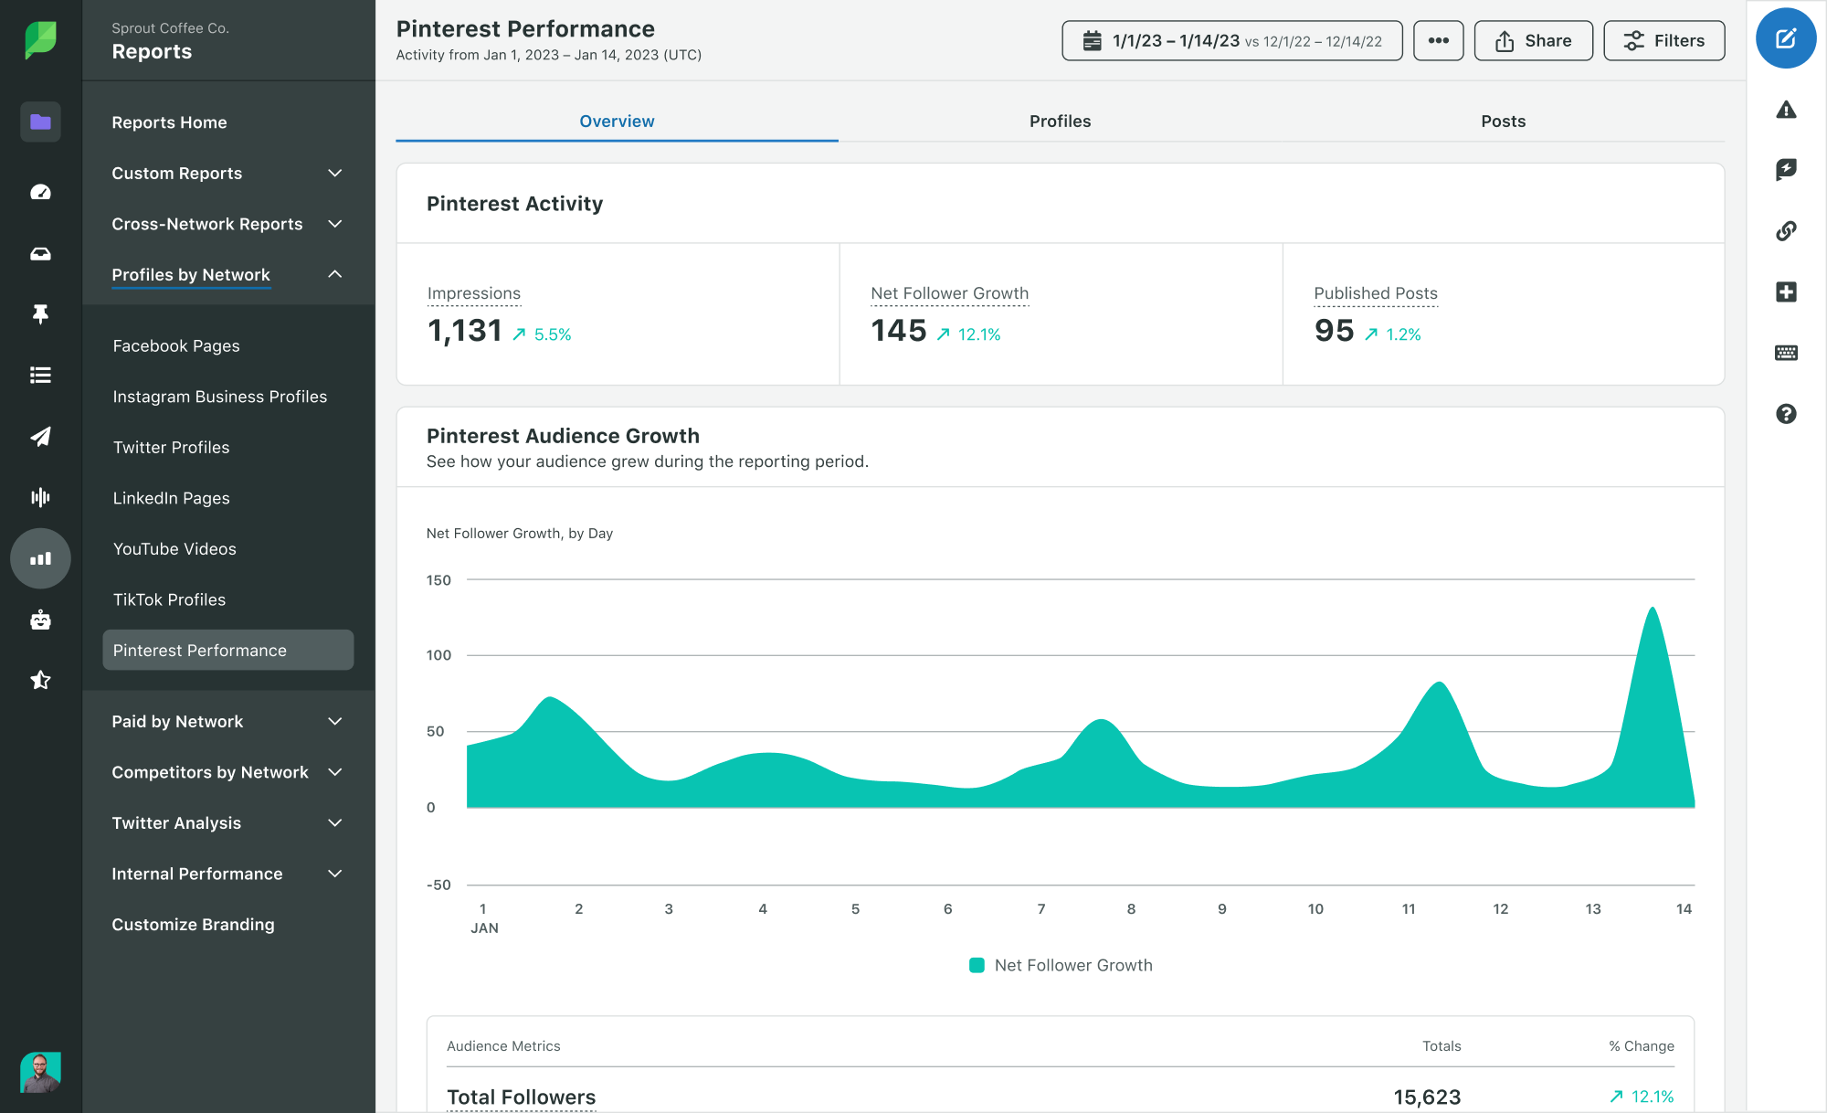Image resolution: width=1827 pixels, height=1113 pixels.
Task: Open the Smart Inbox tray icon
Action: [40, 253]
